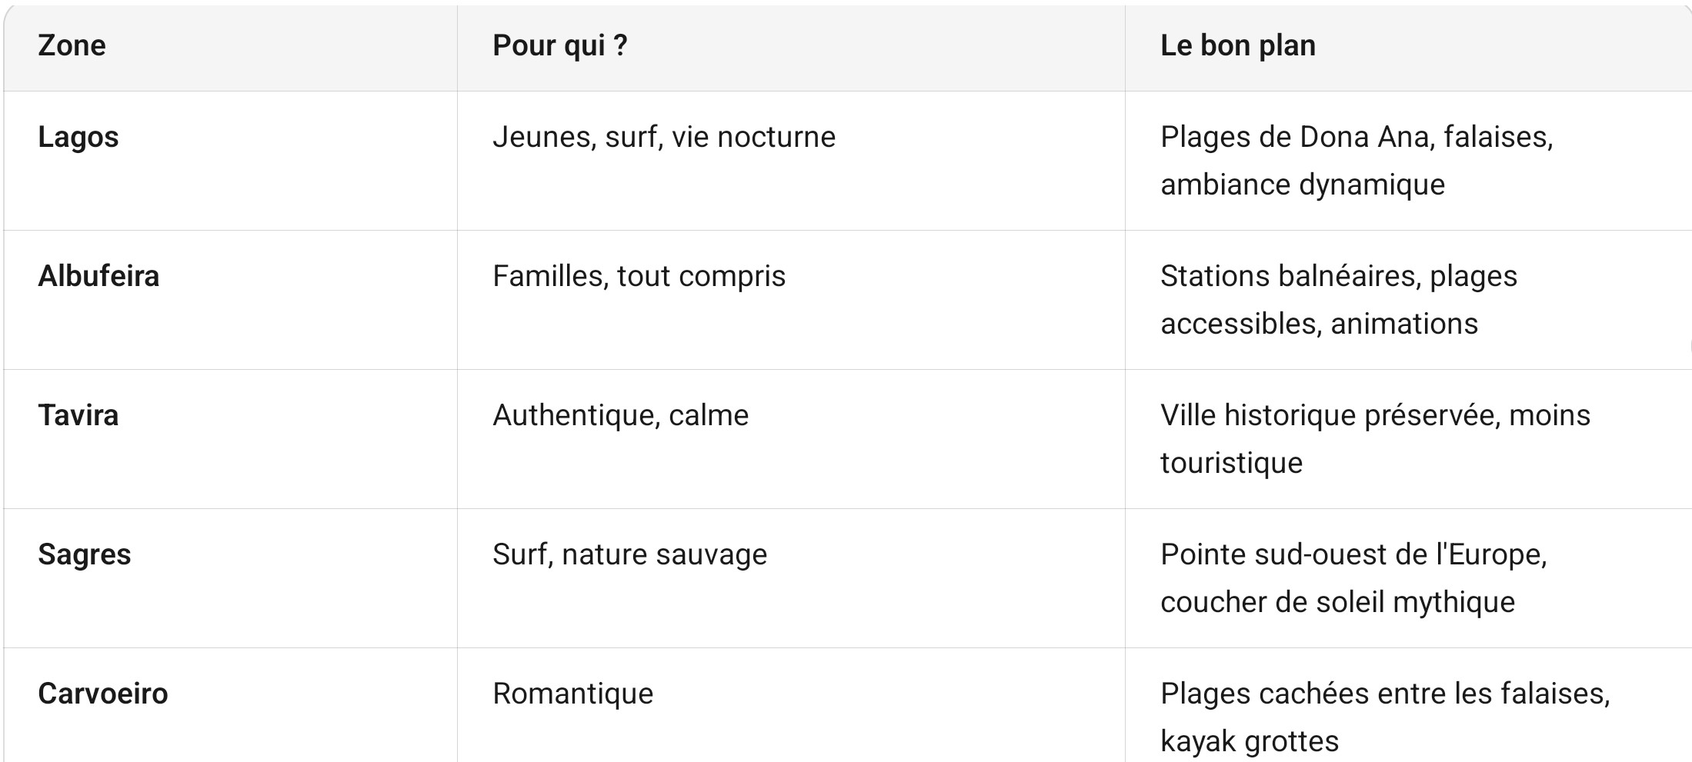Click the "Stations balnéaires, plages" text

(1338, 277)
